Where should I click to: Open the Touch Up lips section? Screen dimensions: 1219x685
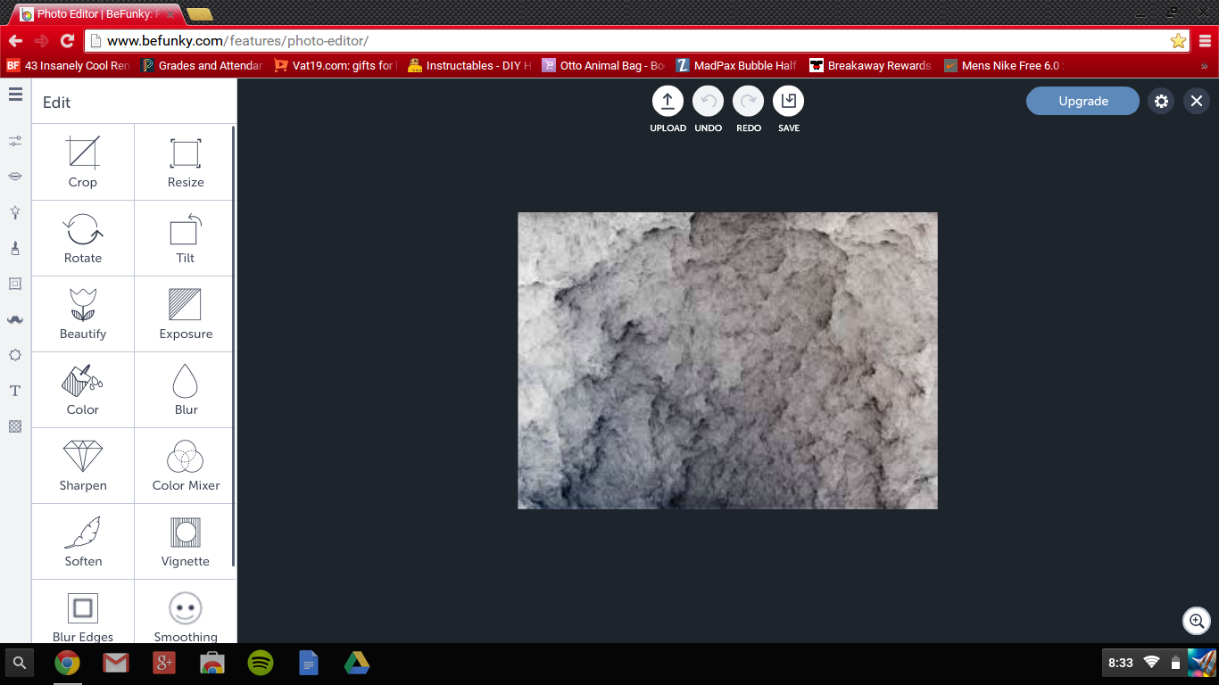point(15,177)
